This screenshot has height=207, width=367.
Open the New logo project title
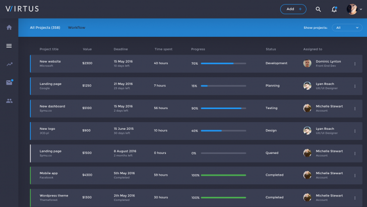click(47, 129)
